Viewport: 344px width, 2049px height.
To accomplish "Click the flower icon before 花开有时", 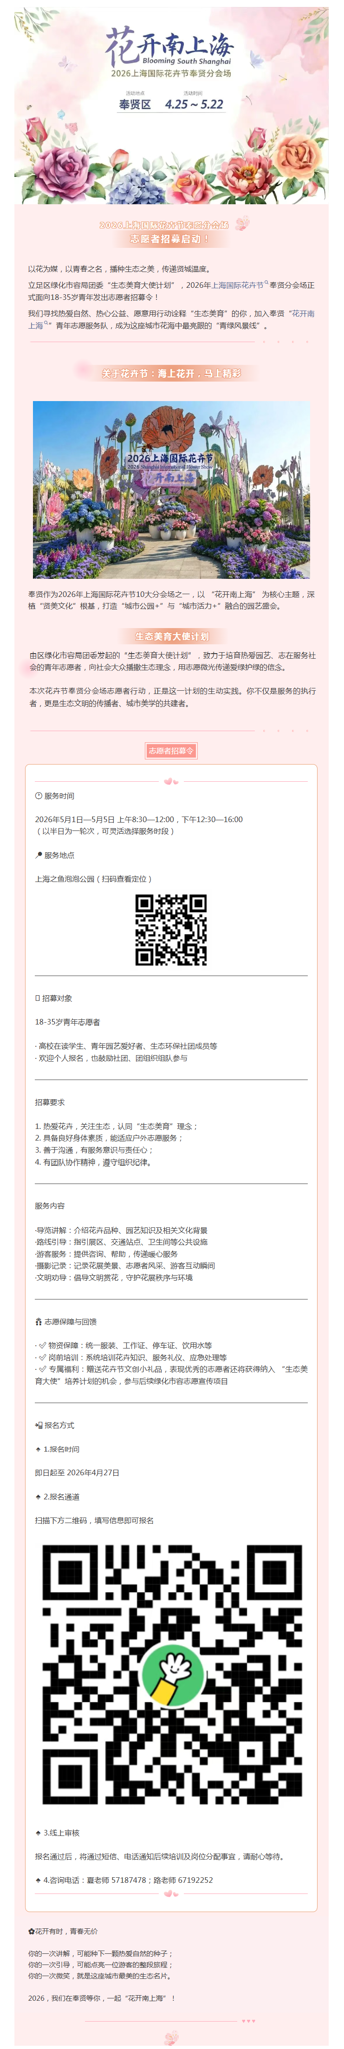I will click(31, 1931).
